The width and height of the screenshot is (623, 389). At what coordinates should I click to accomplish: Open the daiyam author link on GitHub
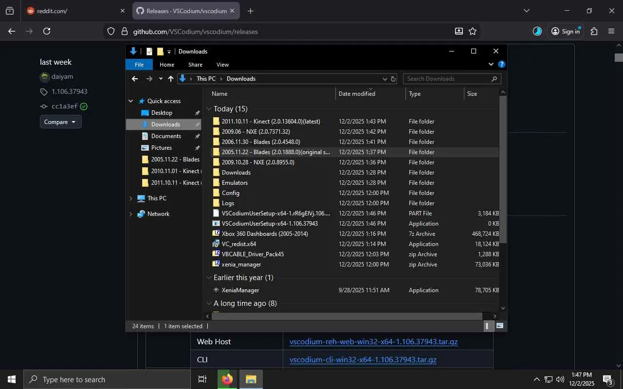coord(62,77)
